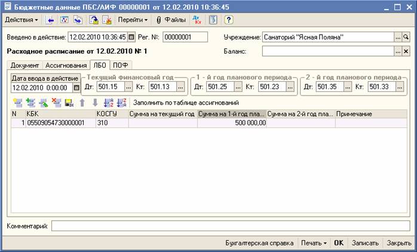Open calendar picker for Введено в действие

132,37
